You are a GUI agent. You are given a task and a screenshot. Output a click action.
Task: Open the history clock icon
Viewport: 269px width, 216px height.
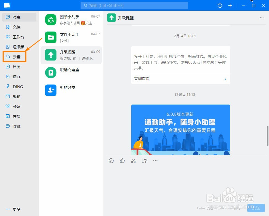tap(220, 6)
